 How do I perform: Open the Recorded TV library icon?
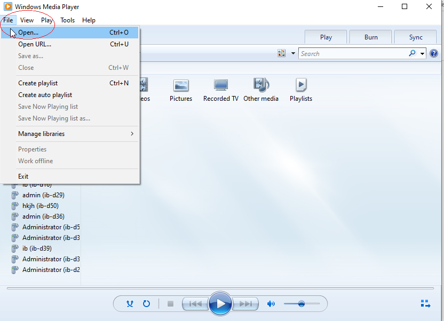click(x=221, y=85)
